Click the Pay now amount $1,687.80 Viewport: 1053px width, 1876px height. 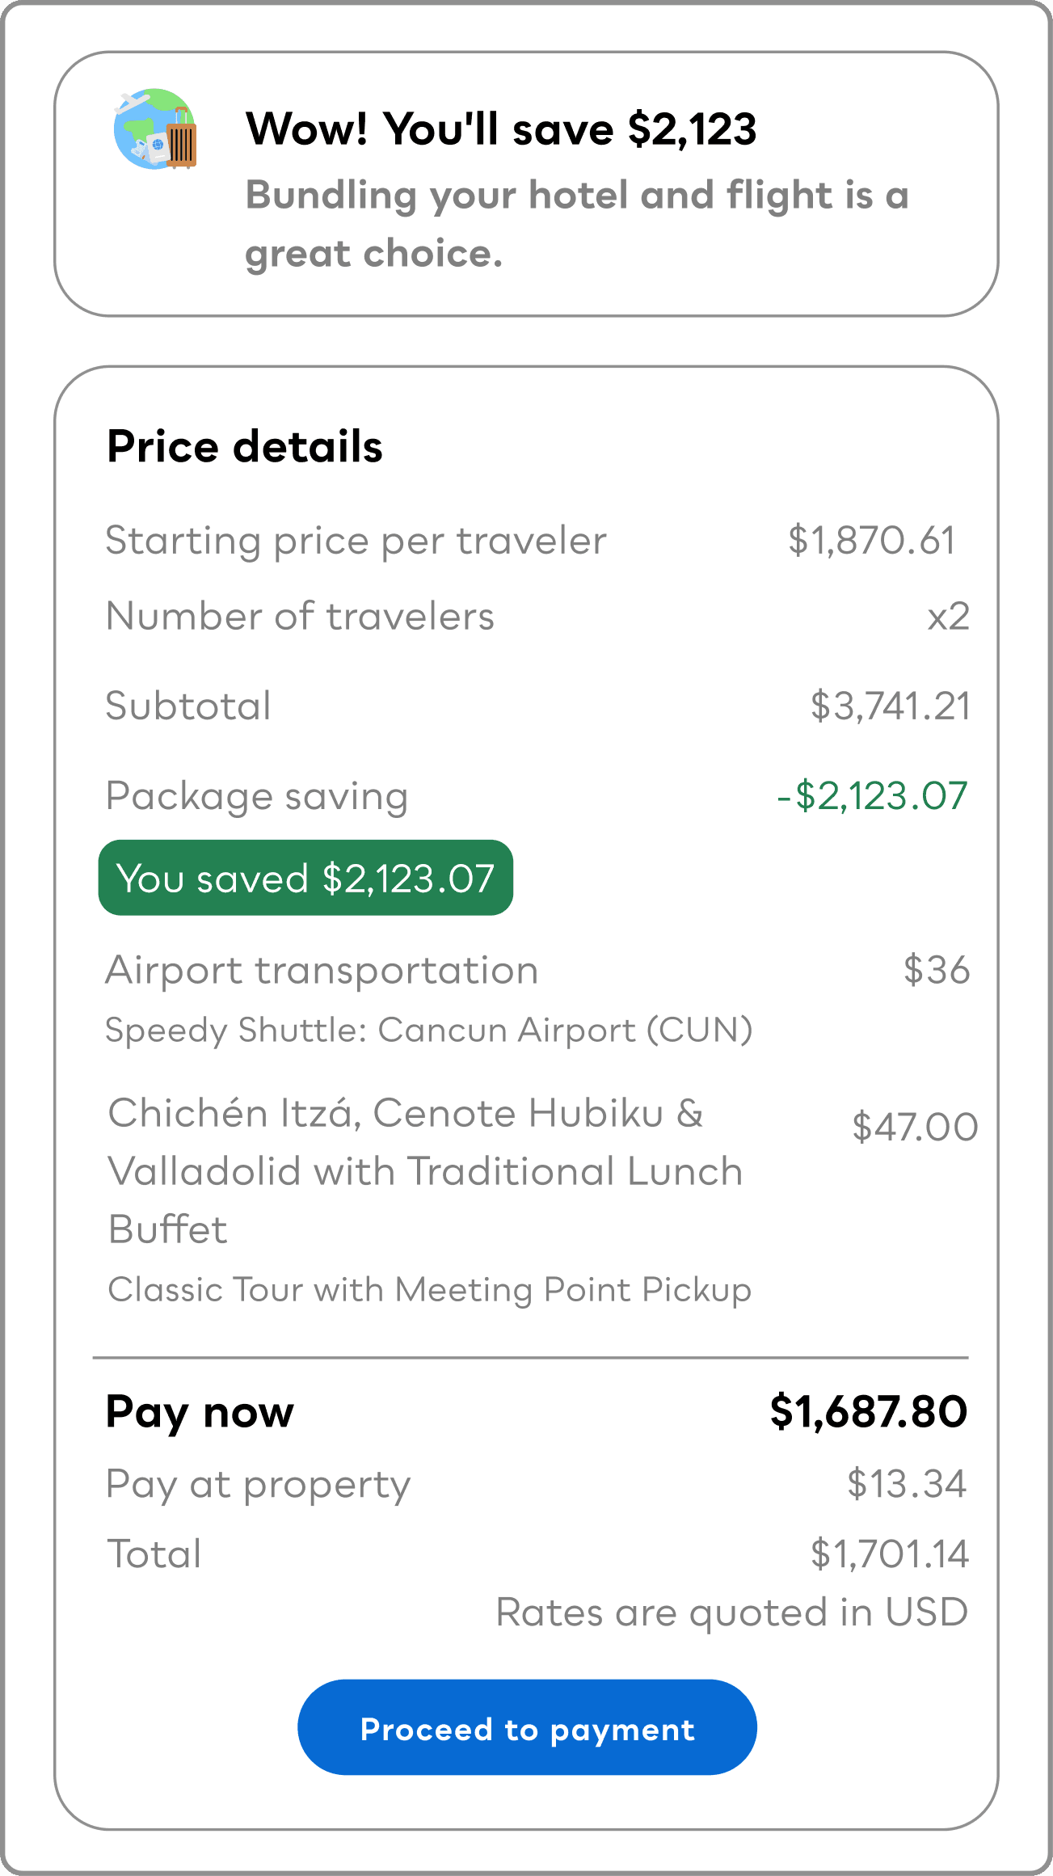(869, 1412)
